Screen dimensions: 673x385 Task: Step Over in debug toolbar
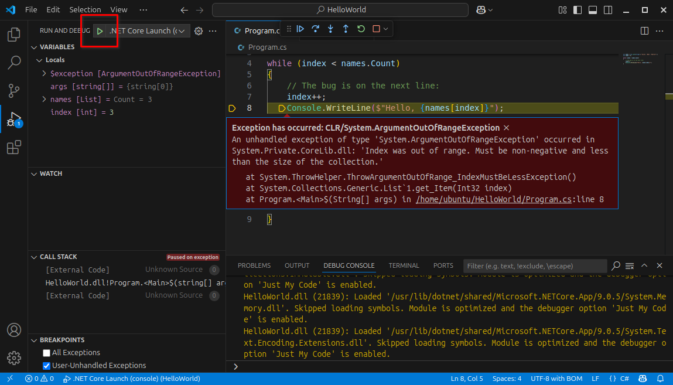(x=316, y=29)
